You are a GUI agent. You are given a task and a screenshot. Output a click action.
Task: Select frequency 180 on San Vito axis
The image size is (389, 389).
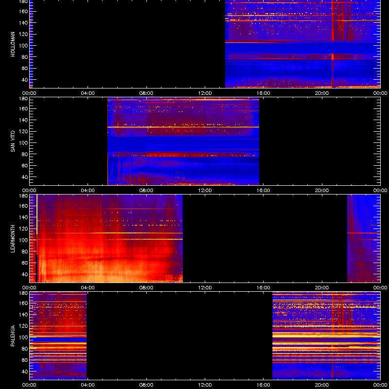(x=24, y=99)
